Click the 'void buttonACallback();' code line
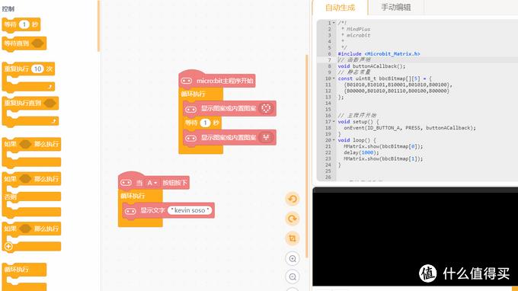The image size is (518, 291). pos(372,66)
